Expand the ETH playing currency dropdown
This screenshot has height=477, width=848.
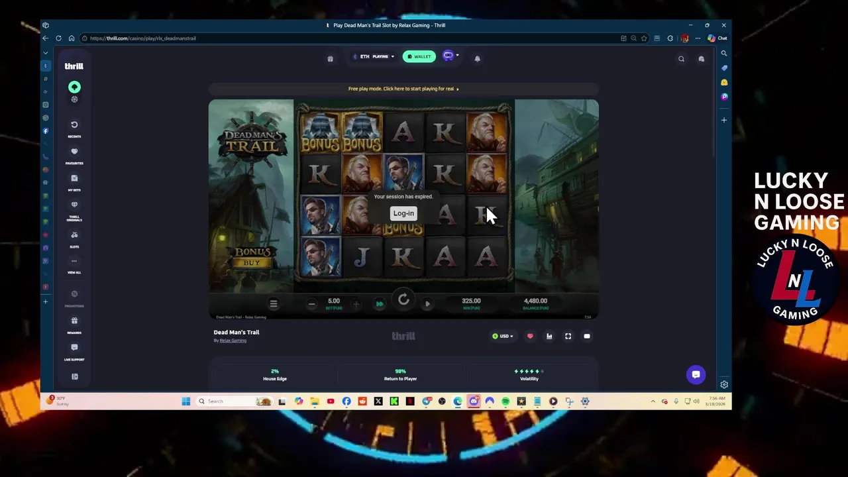click(x=374, y=56)
